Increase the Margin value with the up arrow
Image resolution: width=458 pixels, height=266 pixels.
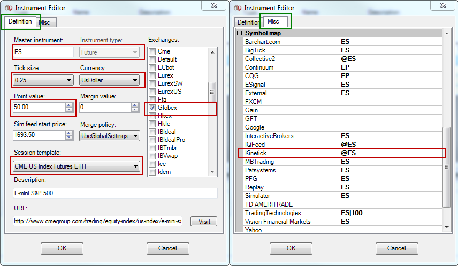[135, 105]
